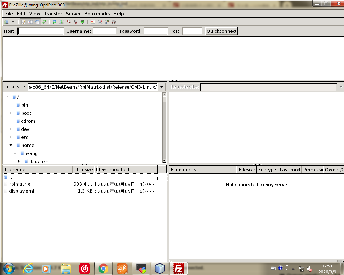Open the Edit menu
Screen dimensions: 344x275
(x=21, y=14)
